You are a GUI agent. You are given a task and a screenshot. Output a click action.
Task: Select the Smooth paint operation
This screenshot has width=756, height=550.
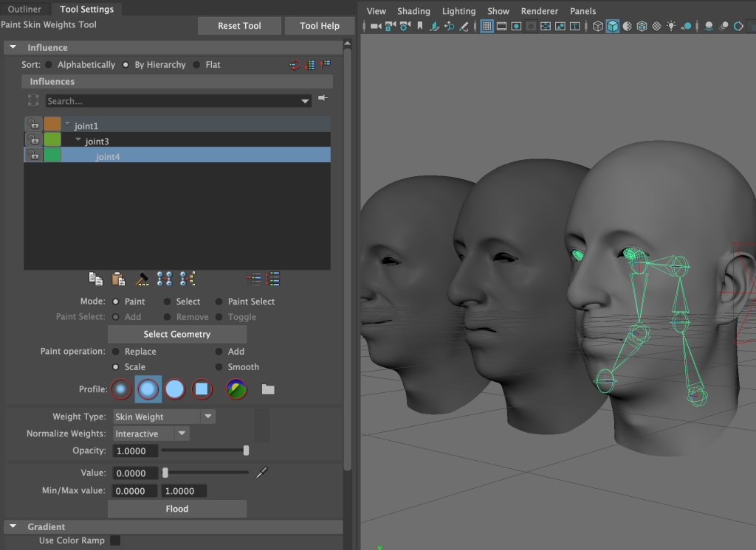[x=219, y=367]
